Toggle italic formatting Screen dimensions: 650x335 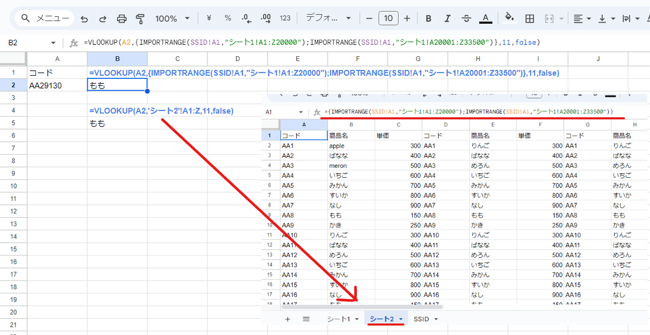(447, 18)
